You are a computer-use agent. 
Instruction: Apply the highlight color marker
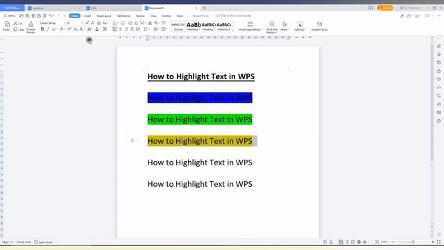coord(89,29)
